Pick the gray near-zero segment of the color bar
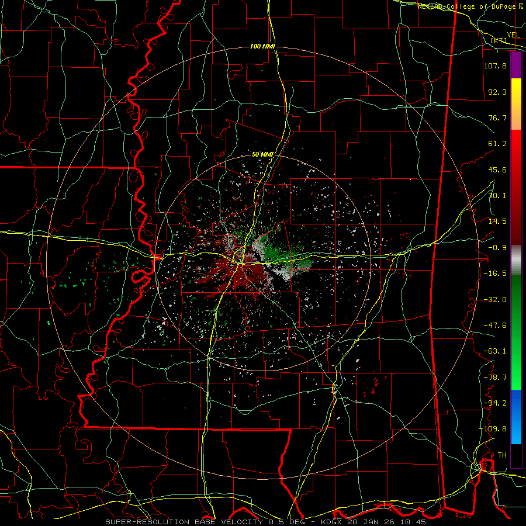The width and height of the screenshot is (526, 526). click(516, 260)
